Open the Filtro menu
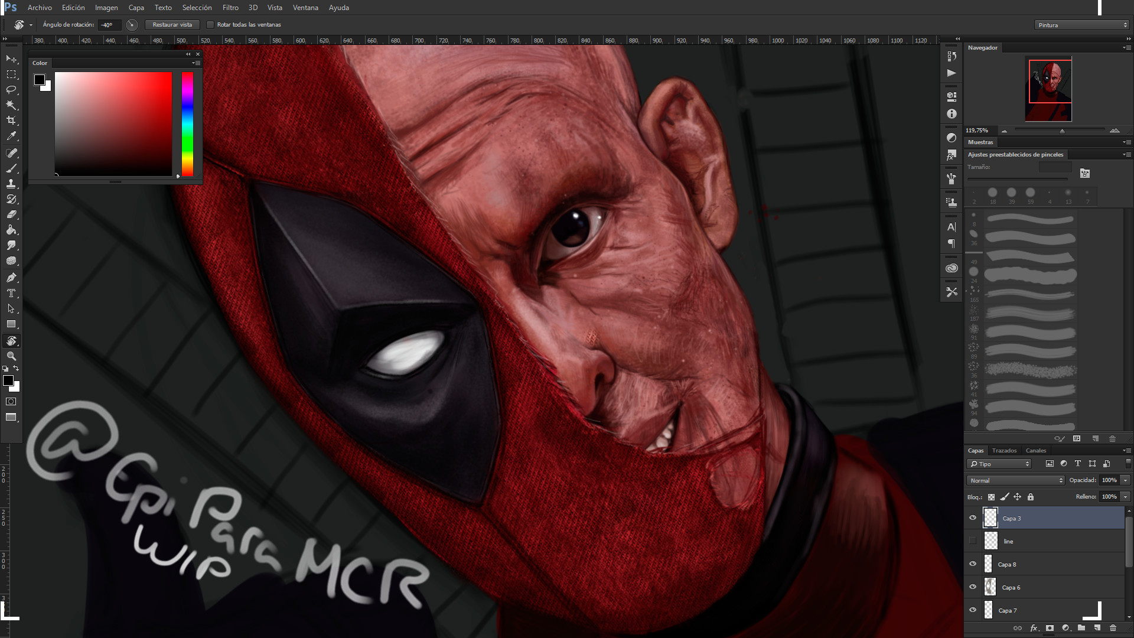The height and width of the screenshot is (638, 1134). point(230,8)
